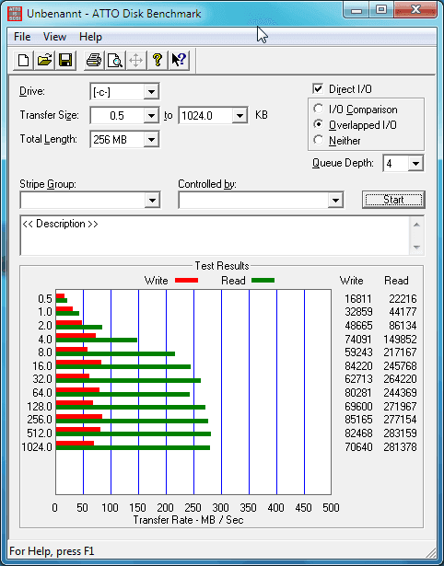Click the write value 70640
Image resolution: width=444 pixels, height=566 pixels.
pos(358,447)
